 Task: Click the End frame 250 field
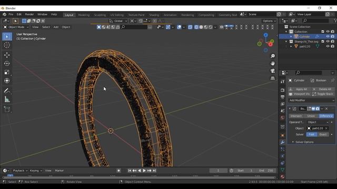(x=266, y=171)
